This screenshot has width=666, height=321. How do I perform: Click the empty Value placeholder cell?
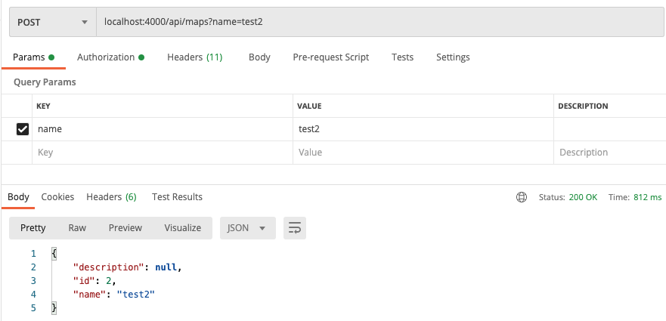click(423, 153)
